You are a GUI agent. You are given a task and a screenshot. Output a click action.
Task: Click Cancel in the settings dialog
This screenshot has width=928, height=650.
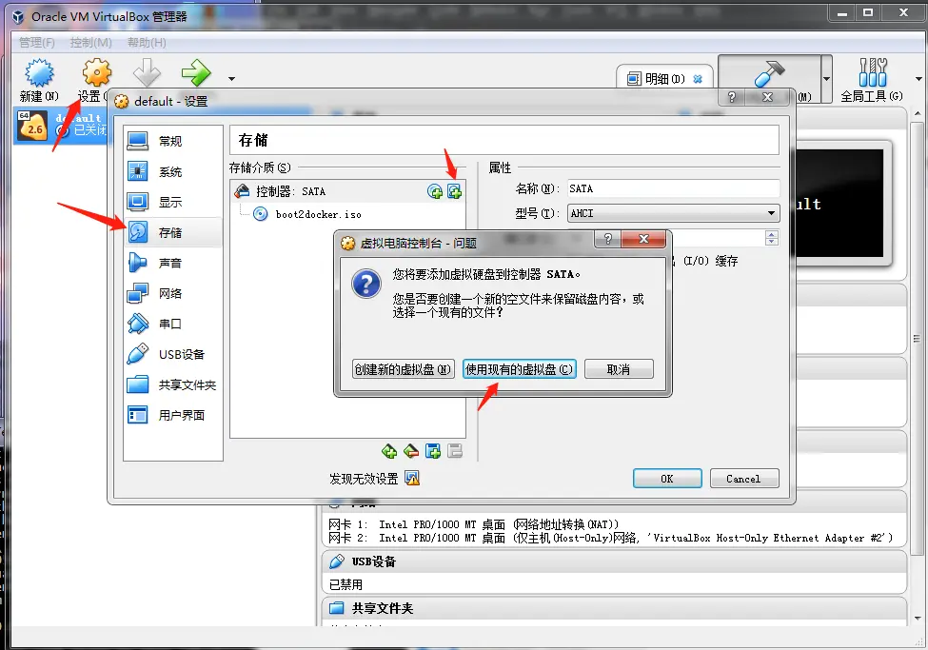pyautogui.click(x=744, y=479)
